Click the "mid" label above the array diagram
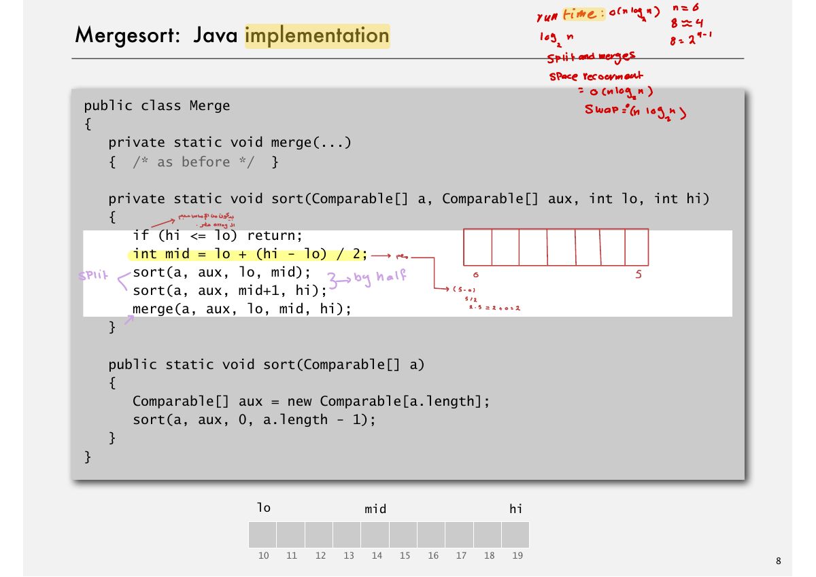This screenshot has width=816, height=577. click(375, 509)
